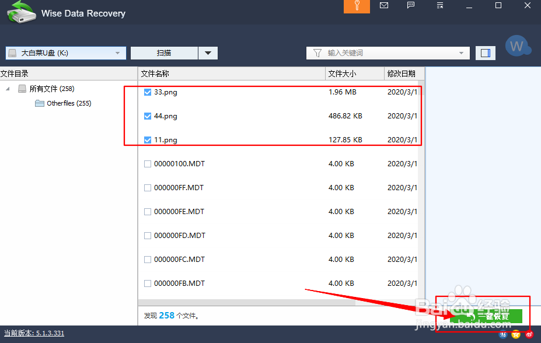
Task: Click the 1.96 MB size cell
Action: tap(342, 92)
